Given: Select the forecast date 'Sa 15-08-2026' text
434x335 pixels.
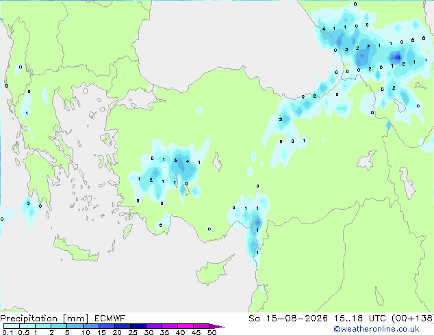Looking at the screenshot, I should click(288, 319).
